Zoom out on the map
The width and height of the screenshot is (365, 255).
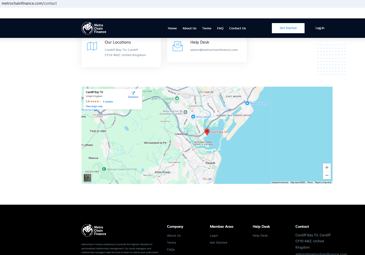point(327,176)
